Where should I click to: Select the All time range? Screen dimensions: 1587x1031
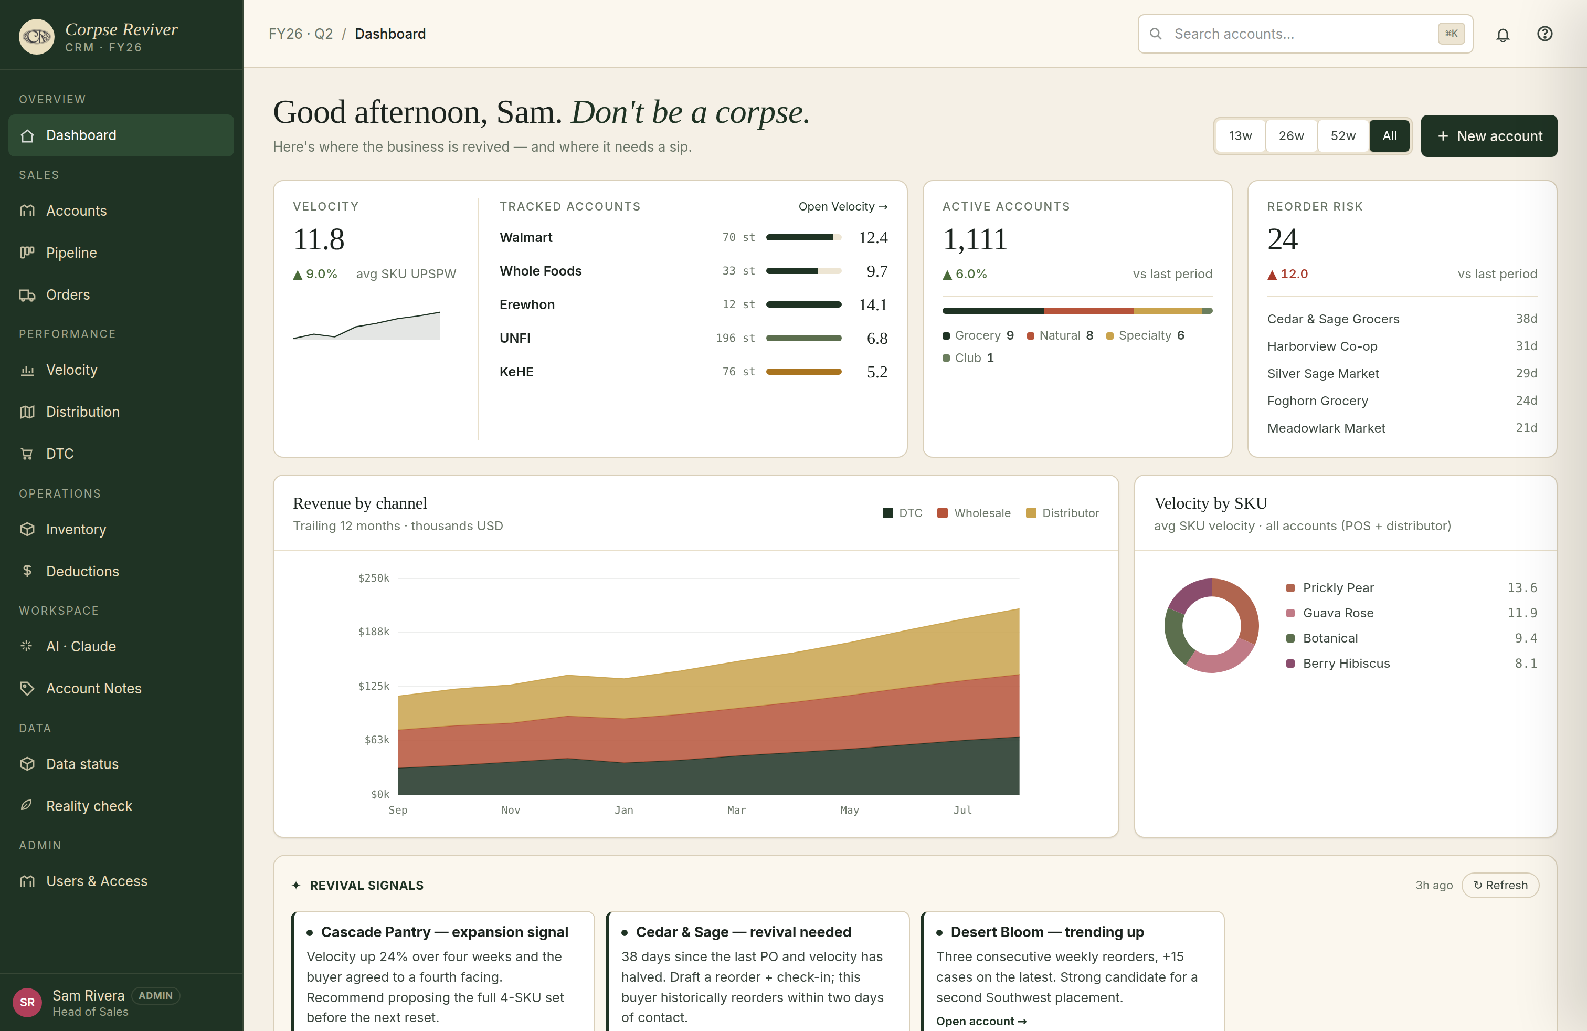pos(1390,136)
